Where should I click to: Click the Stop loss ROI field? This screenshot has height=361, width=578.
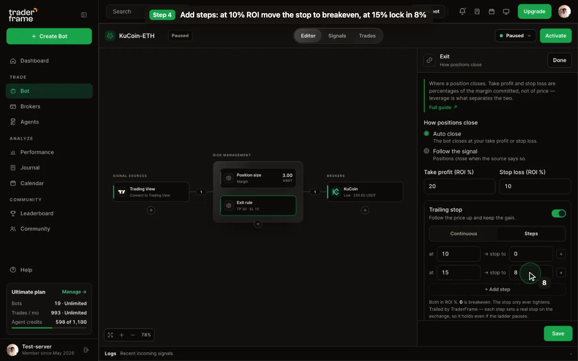(535, 186)
